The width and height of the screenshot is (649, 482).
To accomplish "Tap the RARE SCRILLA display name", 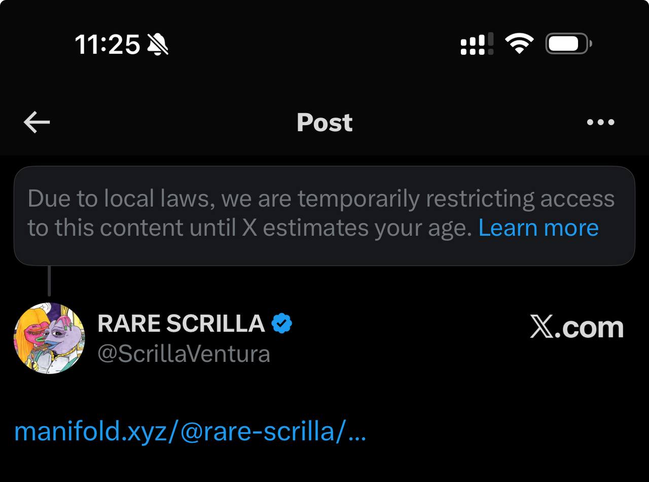I will (181, 324).
